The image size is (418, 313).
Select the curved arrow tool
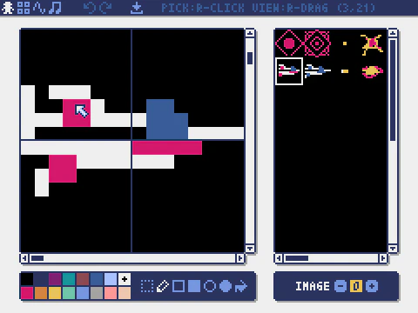[x=241, y=286]
